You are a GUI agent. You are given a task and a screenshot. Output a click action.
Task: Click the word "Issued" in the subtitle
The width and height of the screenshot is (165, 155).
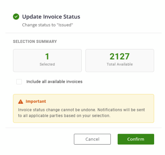pyautogui.click(x=65, y=25)
